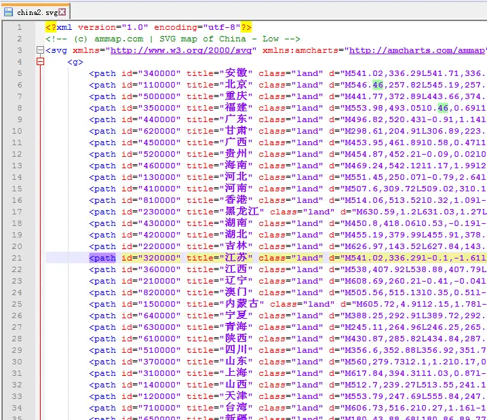Viewport: 487px width, 420px height.
Task: Open the amcharts.com/ammap namespace link
Action: point(417,50)
